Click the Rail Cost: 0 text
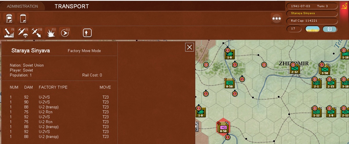Viewport: 349px width, 144px height. tap(92, 75)
